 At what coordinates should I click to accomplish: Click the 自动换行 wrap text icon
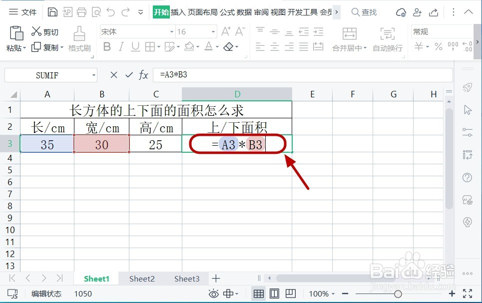coord(387,35)
